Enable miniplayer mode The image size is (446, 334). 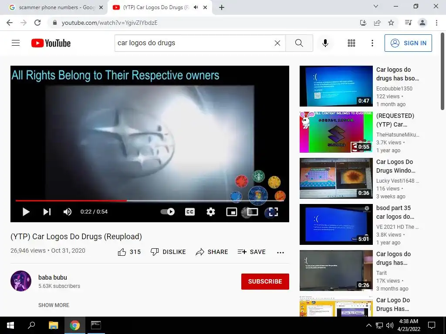[232, 212]
